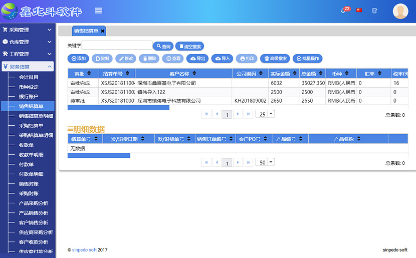Sort detail table by 发/退货单号
416x258 pixels.
pyautogui.click(x=188, y=138)
